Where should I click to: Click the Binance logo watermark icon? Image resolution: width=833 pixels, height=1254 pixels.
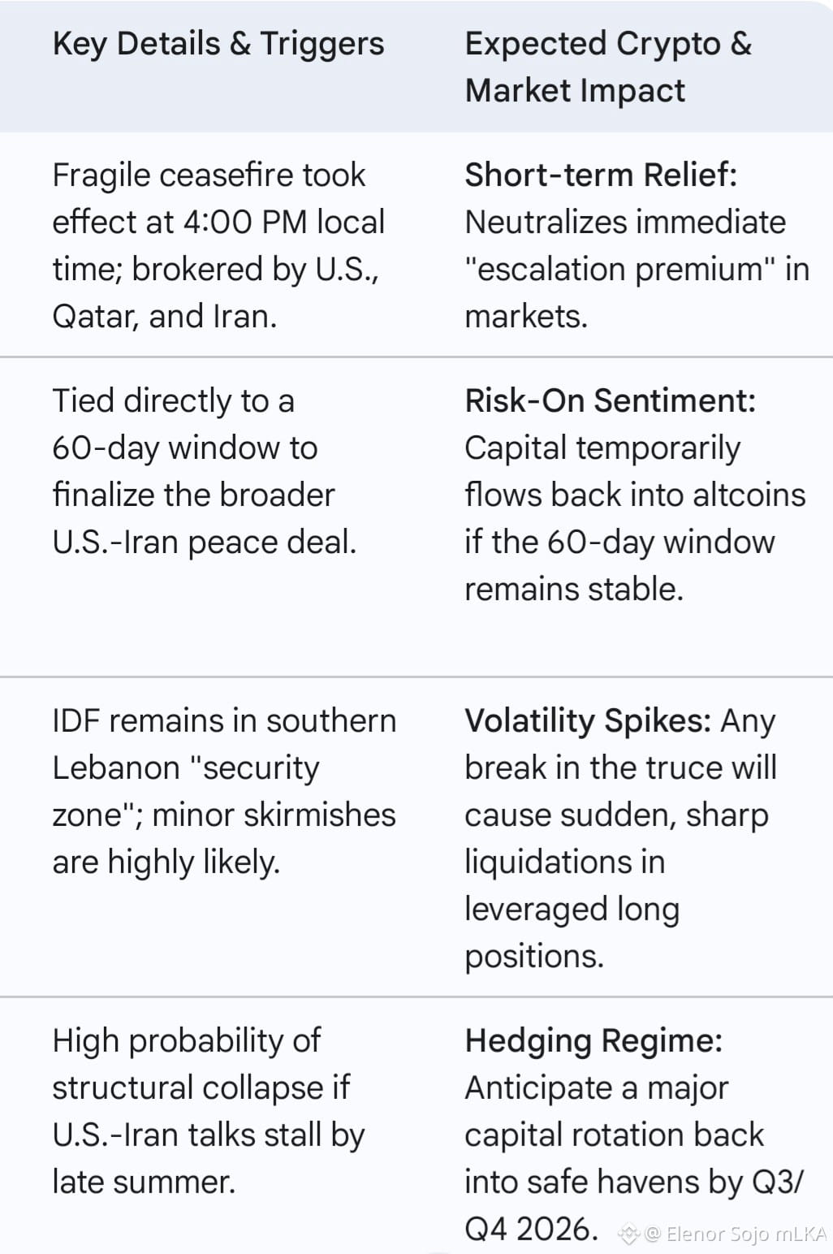[629, 1235]
